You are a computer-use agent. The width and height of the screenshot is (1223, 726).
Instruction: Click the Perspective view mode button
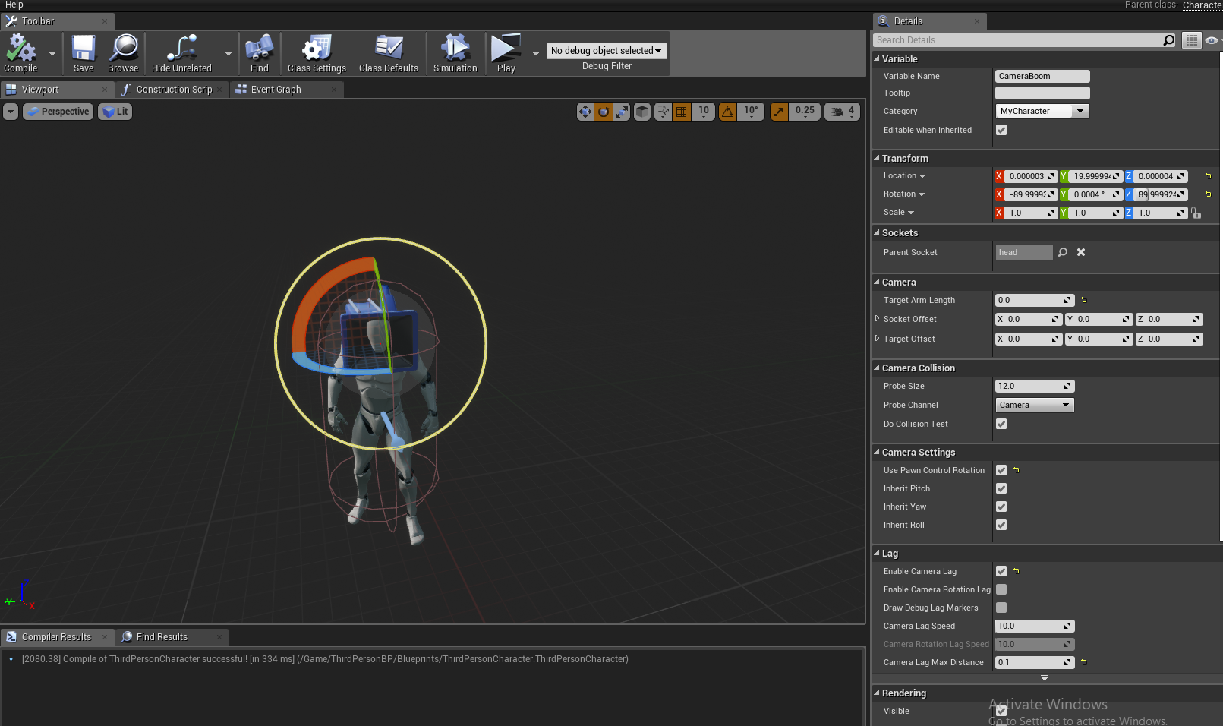coord(58,112)
